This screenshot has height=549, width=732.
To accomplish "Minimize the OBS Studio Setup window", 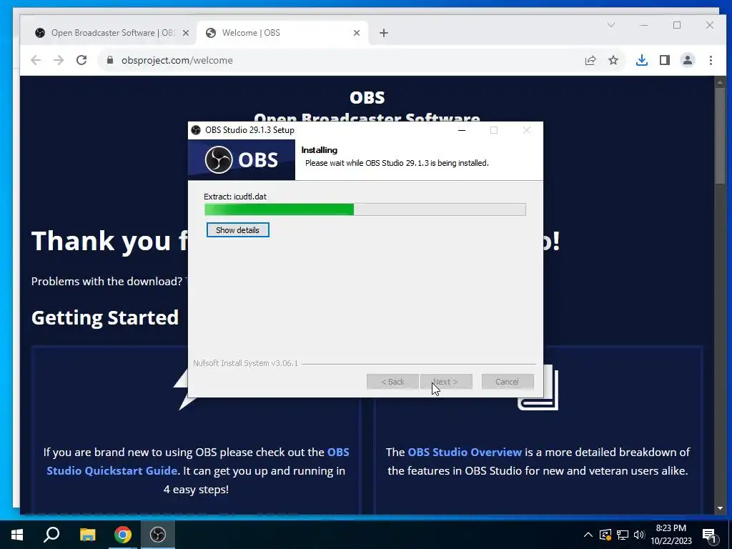I will tap(462, 130).
